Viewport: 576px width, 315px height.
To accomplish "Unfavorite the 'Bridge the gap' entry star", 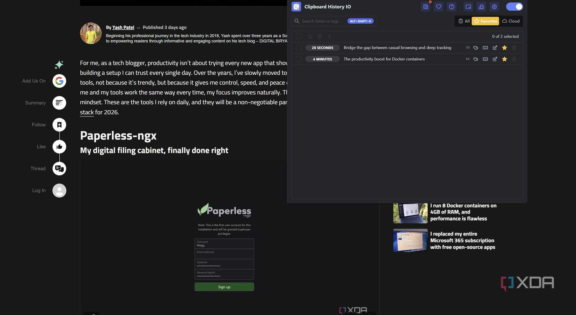I will [504, 47].
